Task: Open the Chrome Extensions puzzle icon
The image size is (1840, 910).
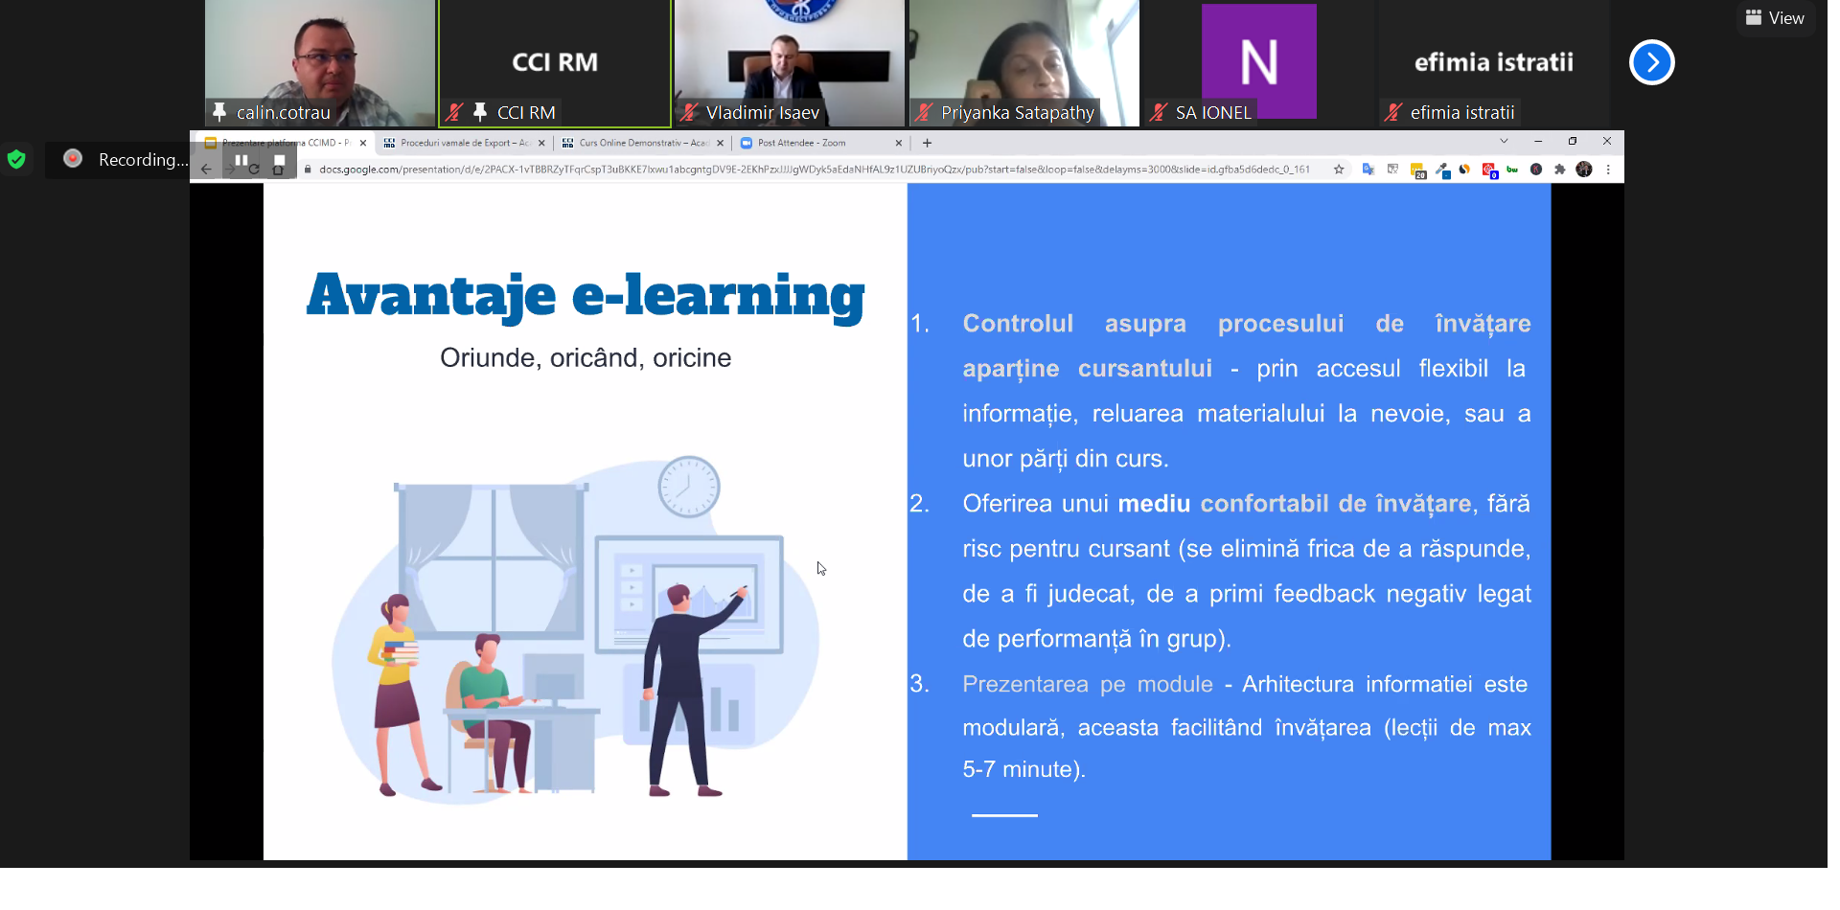Action: [x=1560, y=170]
